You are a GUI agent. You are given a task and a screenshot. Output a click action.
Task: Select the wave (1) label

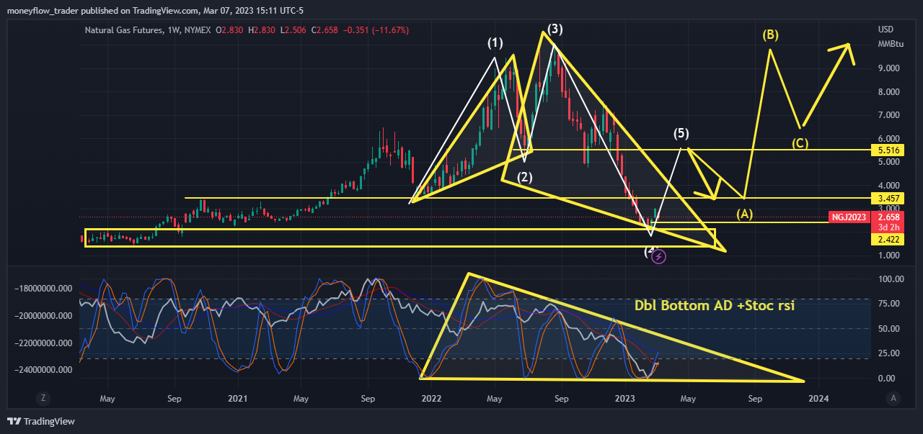click(x=495, y=44)
